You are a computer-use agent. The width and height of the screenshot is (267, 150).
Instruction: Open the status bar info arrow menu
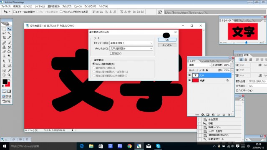click(x=72, y=130)
